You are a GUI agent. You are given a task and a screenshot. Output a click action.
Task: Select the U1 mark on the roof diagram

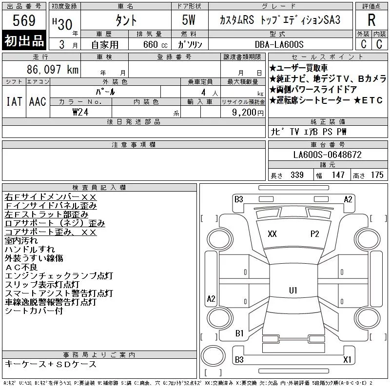293,290
